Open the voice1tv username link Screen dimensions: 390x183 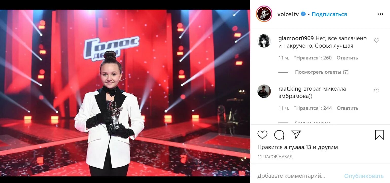click(288, 14)
